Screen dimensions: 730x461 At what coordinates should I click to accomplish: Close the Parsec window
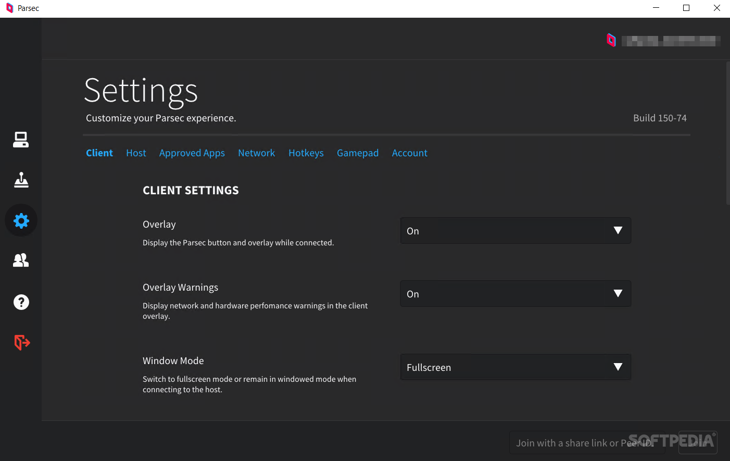tap(716, 8)
